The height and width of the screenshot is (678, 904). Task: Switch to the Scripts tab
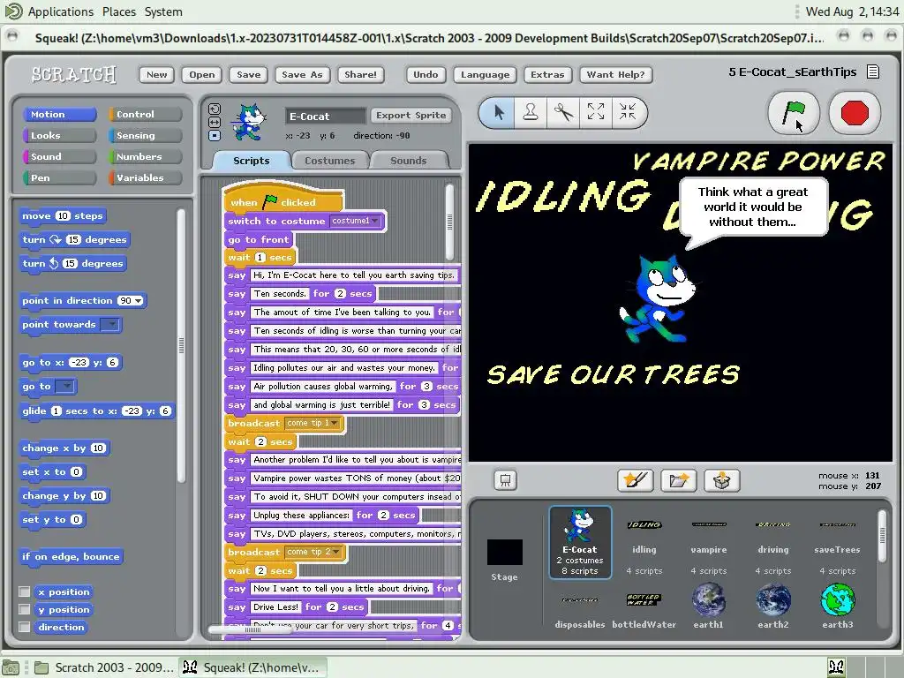click(x=251, y=161)
